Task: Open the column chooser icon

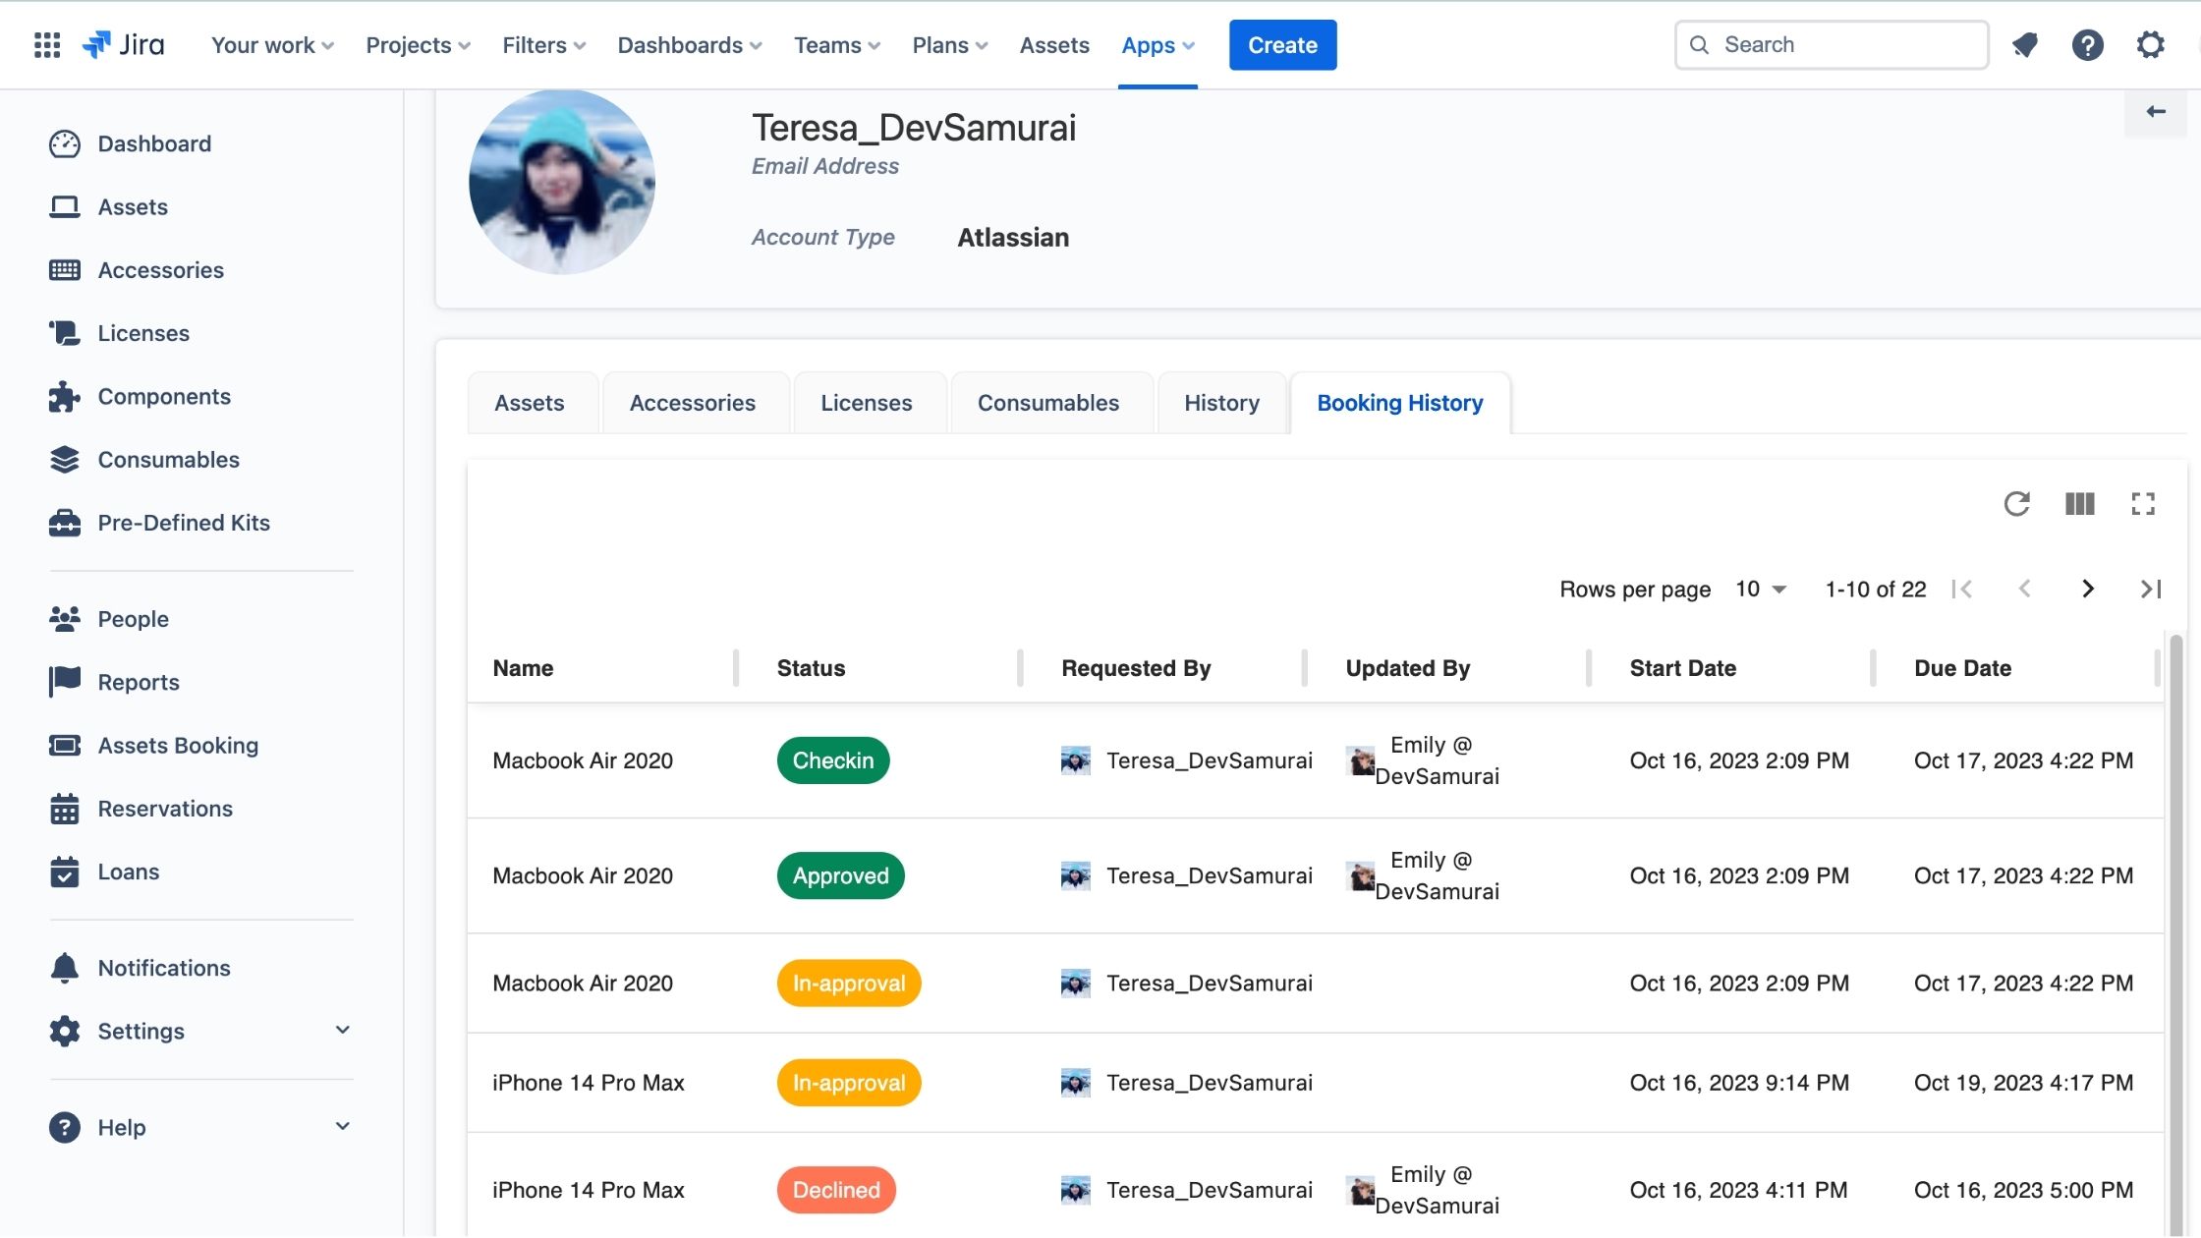Action: (x=2079, y=504)
